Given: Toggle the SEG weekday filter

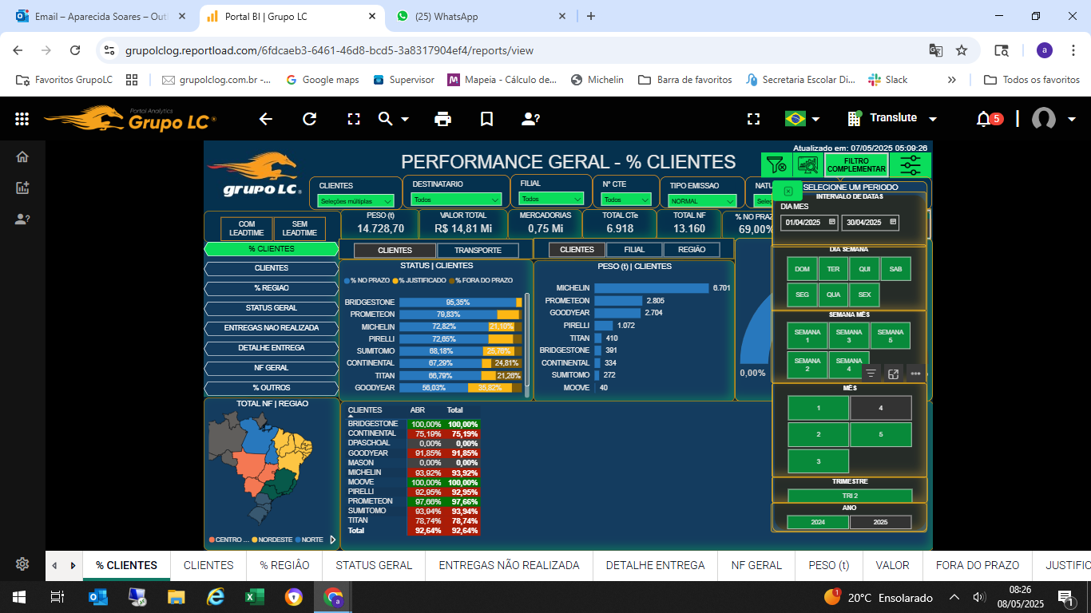Looking at the screenshot, I should click(x=802, y=295).
